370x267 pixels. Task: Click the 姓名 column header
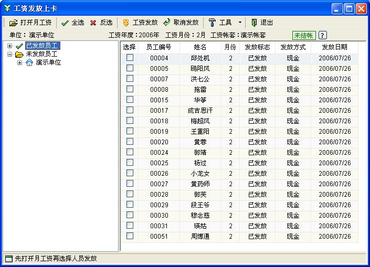tap(200, 47)
